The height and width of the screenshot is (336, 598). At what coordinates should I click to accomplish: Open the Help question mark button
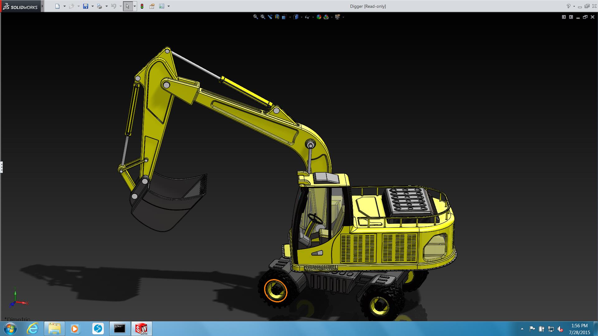click(568, 6)
